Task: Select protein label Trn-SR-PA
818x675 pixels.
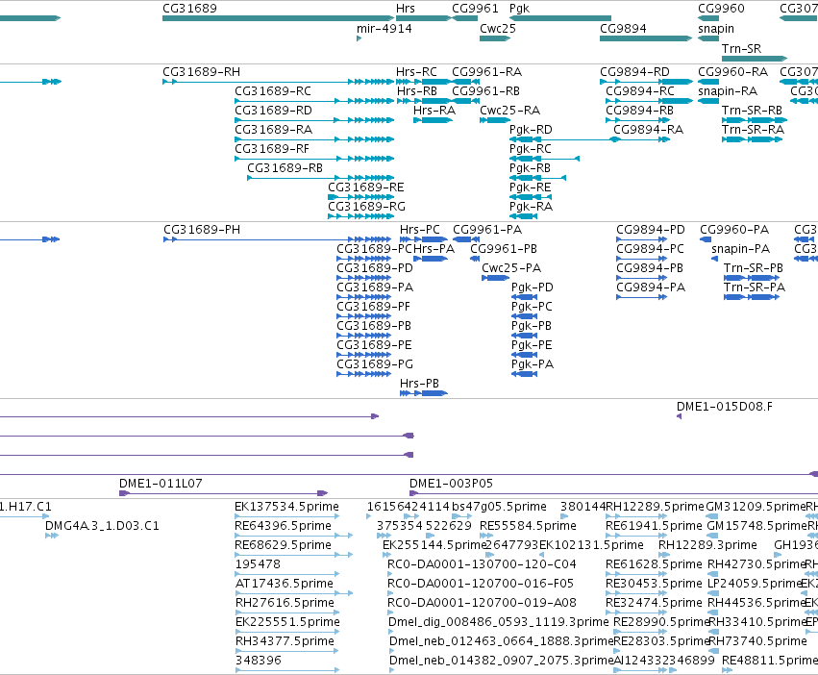Action: [x=755, y=287]
